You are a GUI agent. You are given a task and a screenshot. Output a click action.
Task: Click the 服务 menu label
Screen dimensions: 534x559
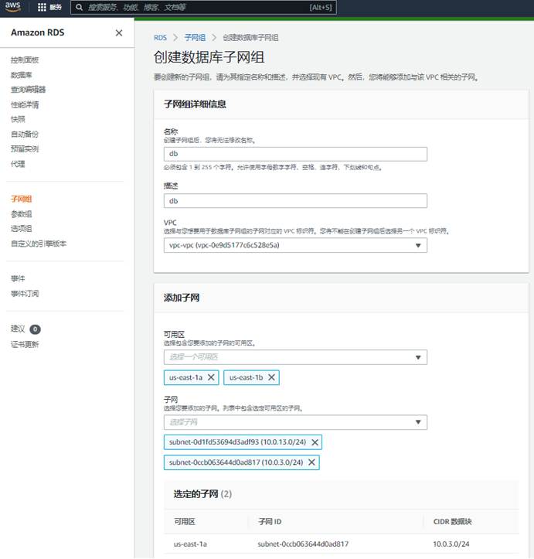56,7
